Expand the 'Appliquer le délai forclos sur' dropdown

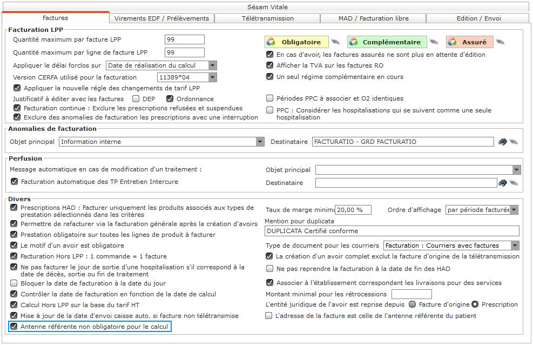point(212,65)
